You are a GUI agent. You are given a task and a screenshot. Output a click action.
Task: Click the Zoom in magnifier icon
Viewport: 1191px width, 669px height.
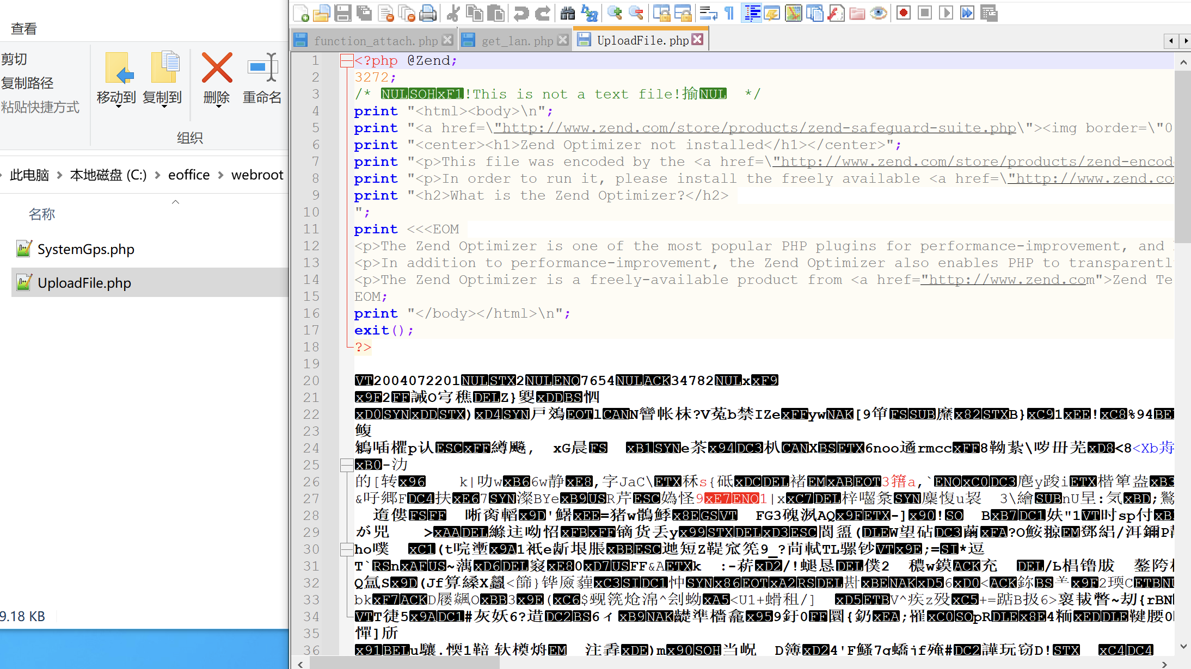[615, 13]
